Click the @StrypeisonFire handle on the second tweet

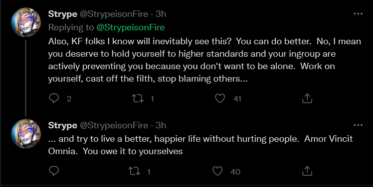(114, 125)
